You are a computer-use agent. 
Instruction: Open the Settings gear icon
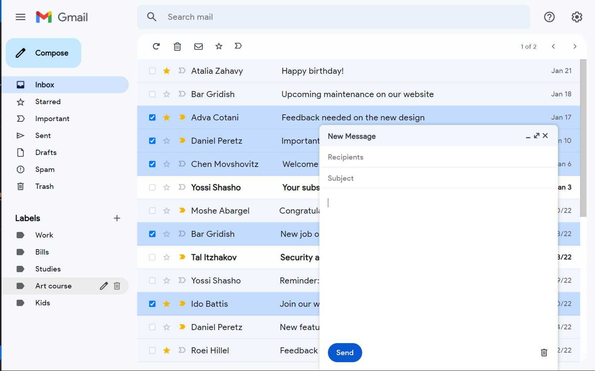pos(577,17)
